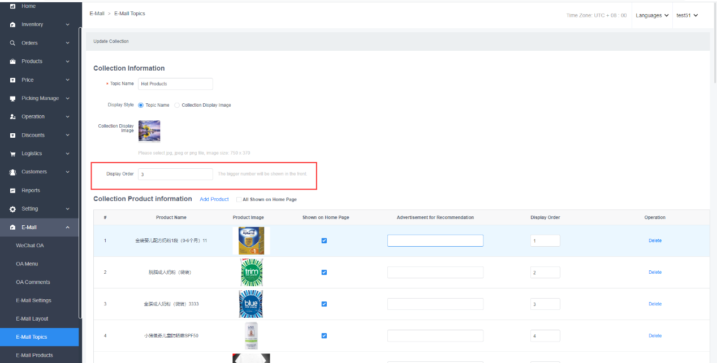
Task: Click the Add Product link
Action: [214, 199]
